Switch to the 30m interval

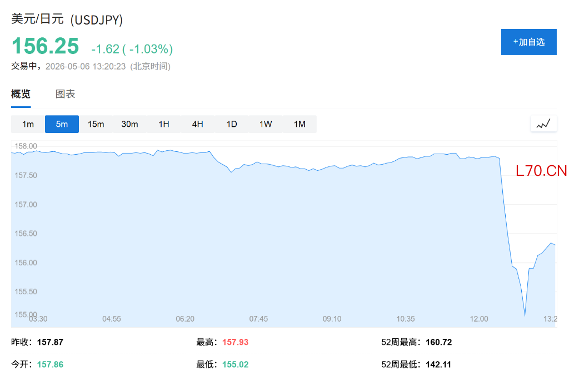coord(129,124)
